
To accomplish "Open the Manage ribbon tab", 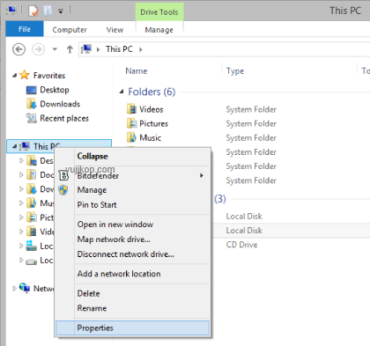I will click(x=159, y=30).
